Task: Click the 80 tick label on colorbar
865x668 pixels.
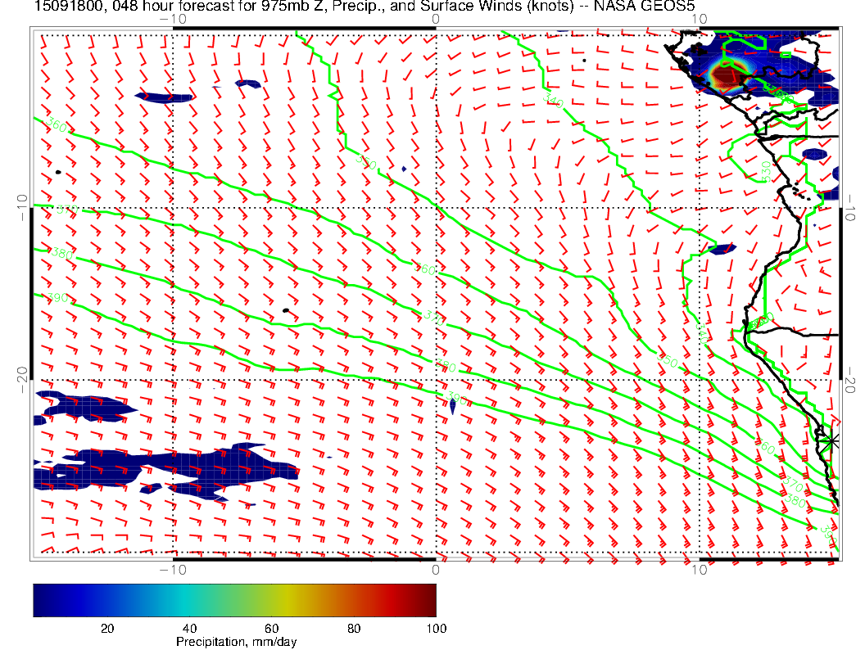Action: 354,629
